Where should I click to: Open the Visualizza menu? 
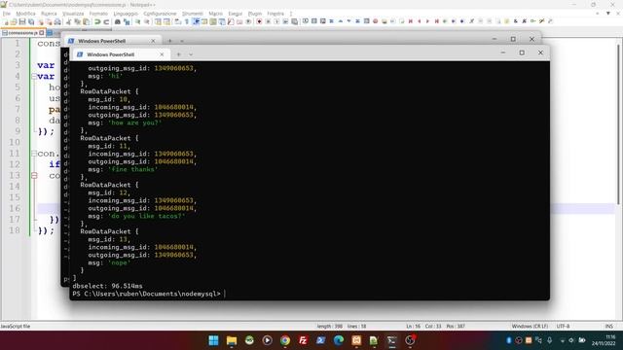click(x=73, y=14)
